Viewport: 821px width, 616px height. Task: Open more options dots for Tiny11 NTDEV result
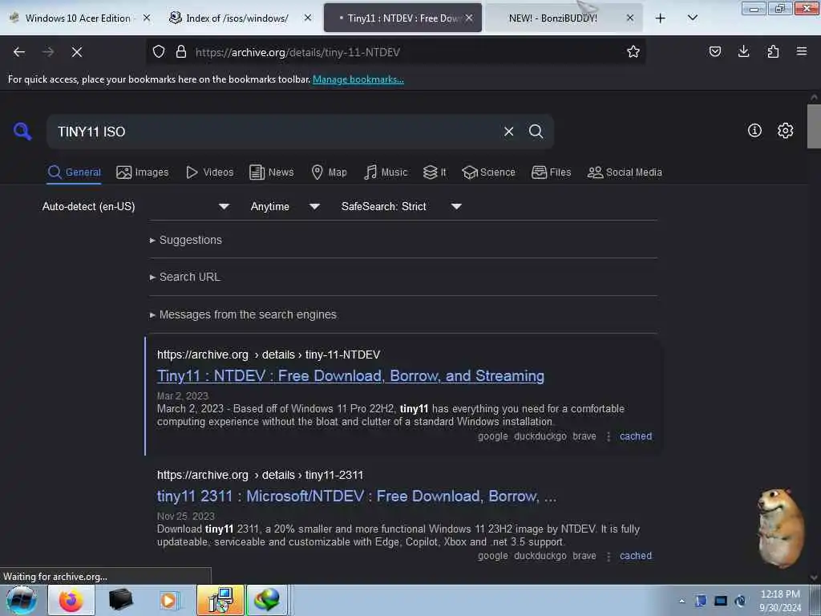point(608,436)
